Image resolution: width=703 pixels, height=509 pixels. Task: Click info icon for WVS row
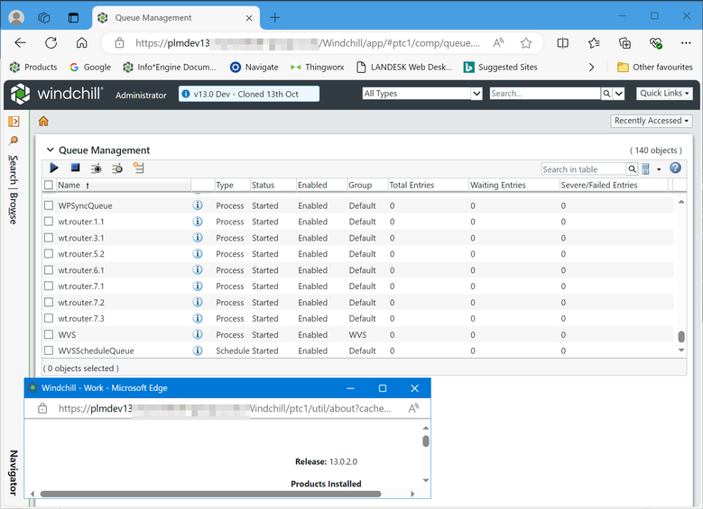pyautogui.click(x=198, y=335)
